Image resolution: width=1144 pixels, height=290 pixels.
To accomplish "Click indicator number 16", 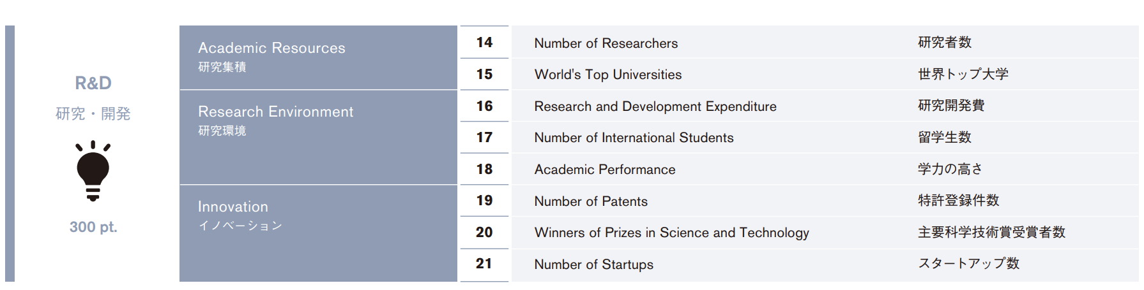I will coord(484,106).
